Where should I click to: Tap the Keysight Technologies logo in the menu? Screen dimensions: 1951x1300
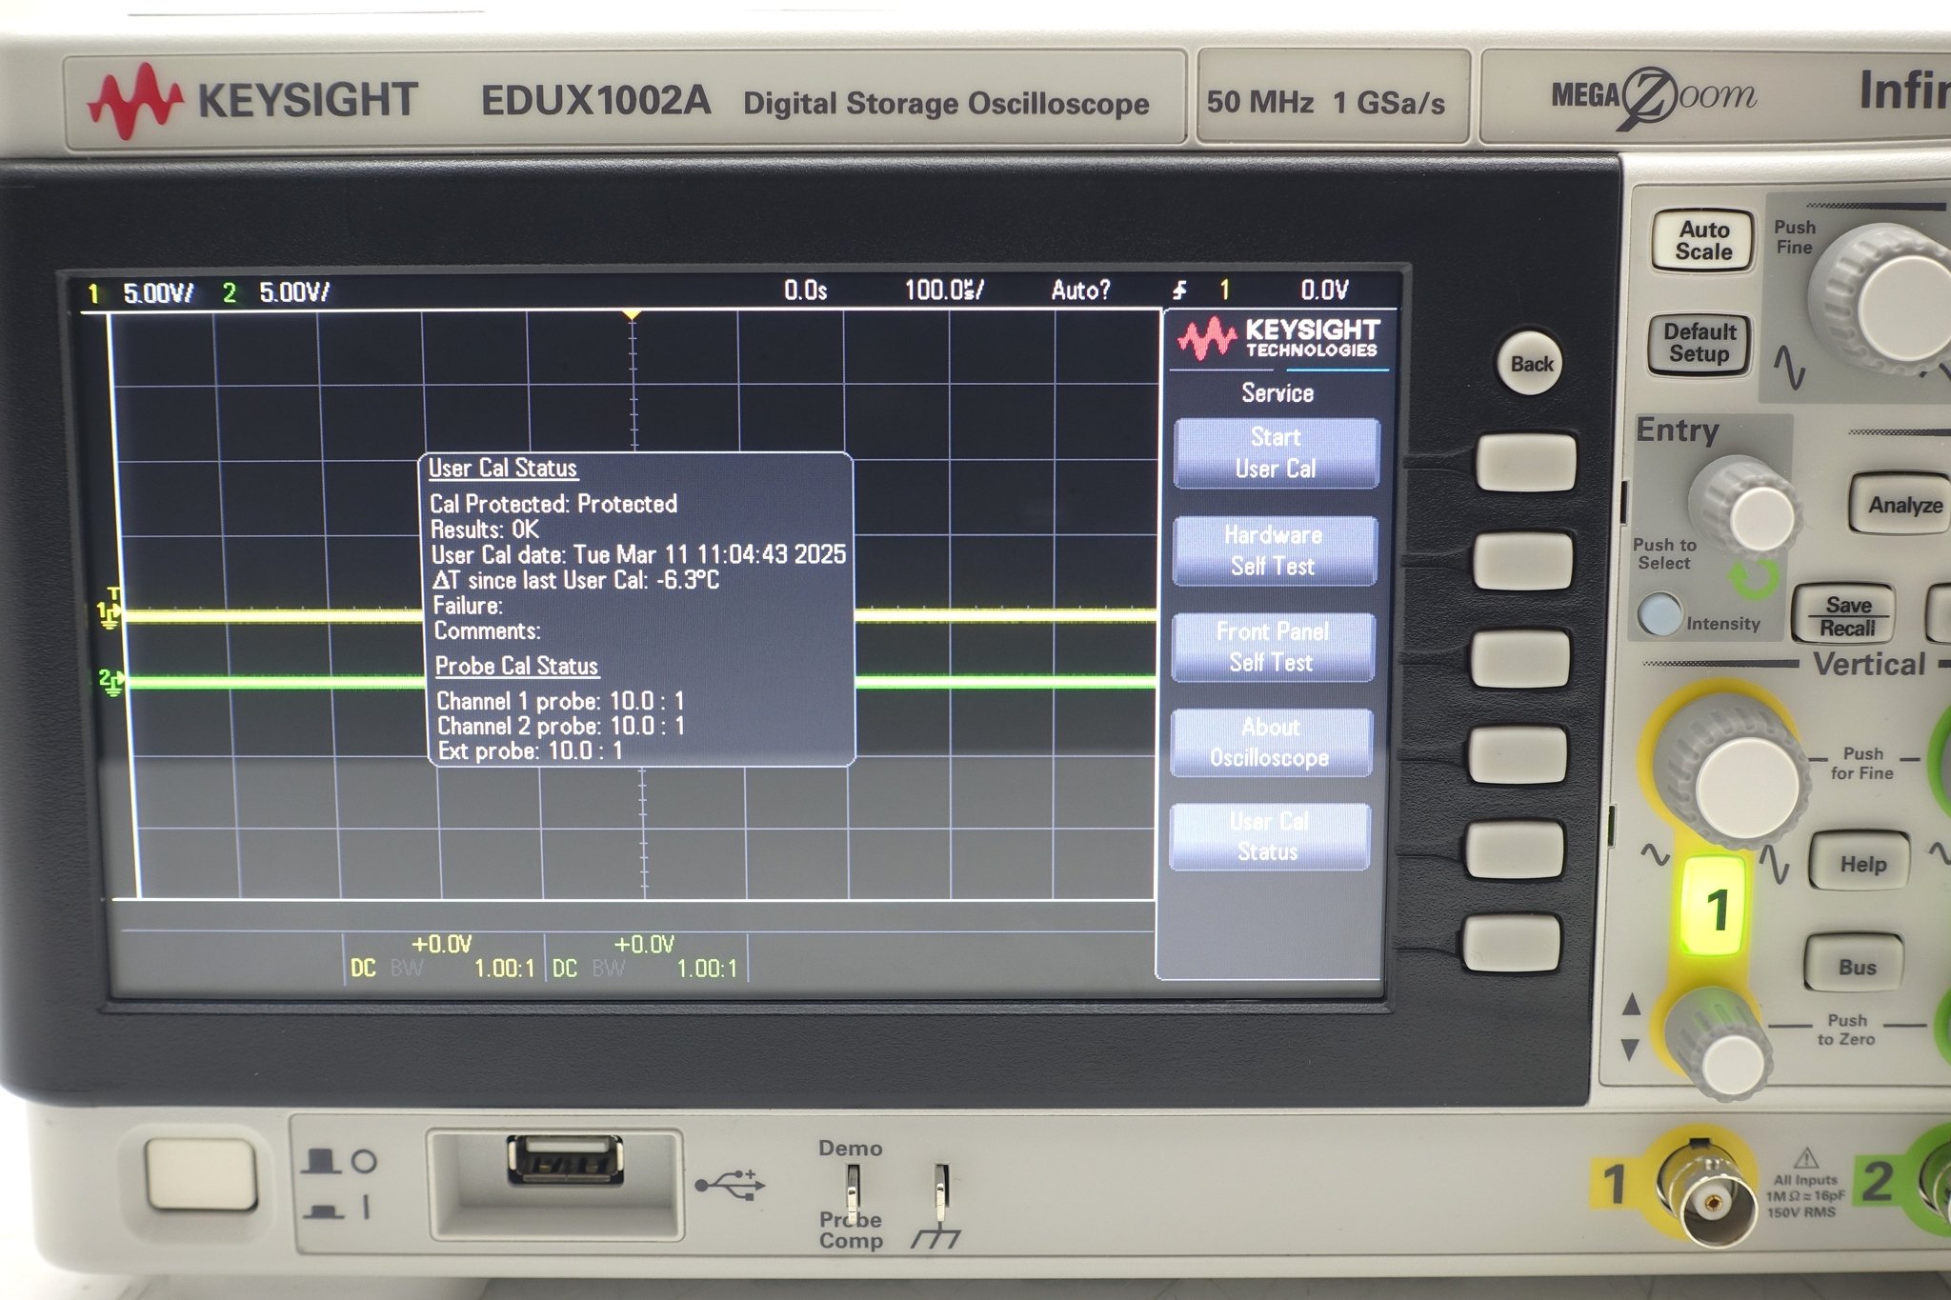tap(1278, 339)
